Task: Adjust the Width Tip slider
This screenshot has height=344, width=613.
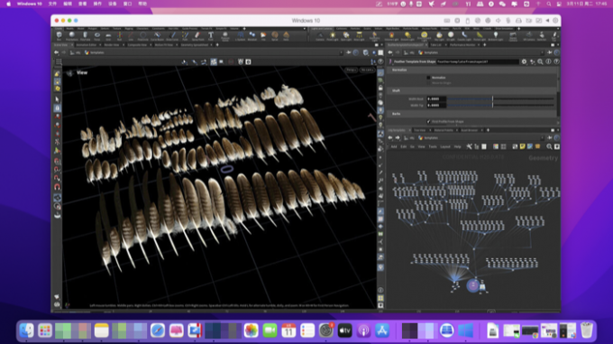Action: point(500,106)
